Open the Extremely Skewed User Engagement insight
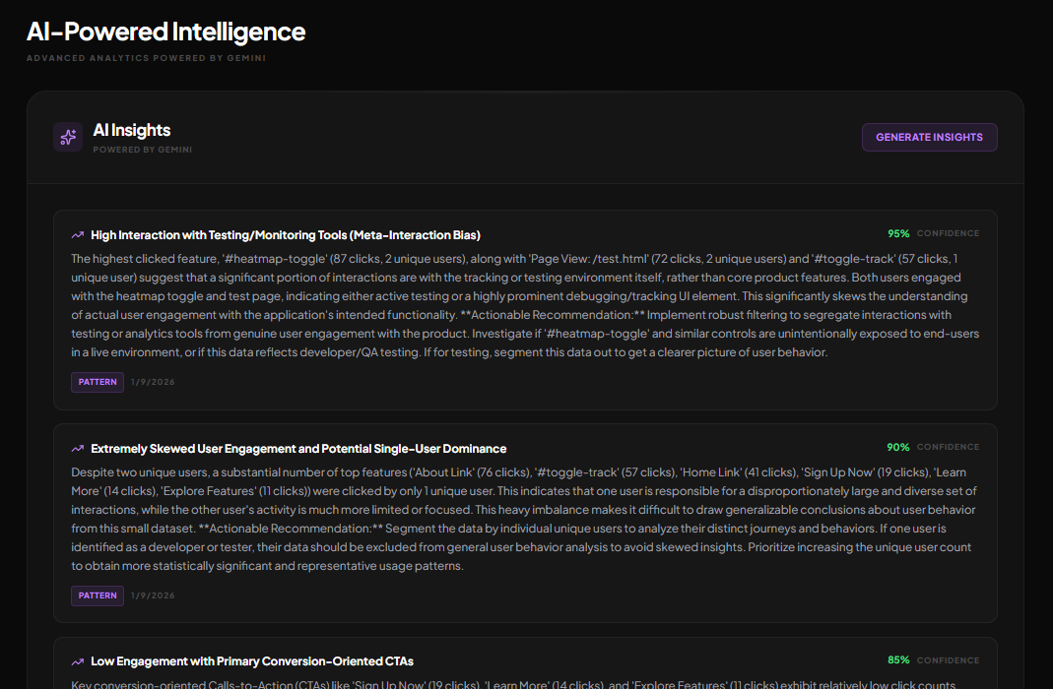The height and width of the screenshot is (689, 1053). tap(296, 447)
